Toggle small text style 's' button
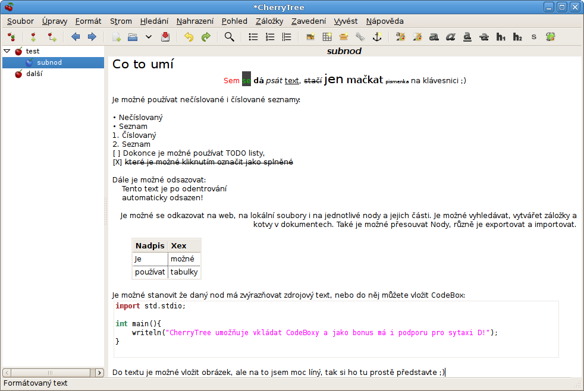Viewport: 584px width, 391px height. [x=533, y=37]
